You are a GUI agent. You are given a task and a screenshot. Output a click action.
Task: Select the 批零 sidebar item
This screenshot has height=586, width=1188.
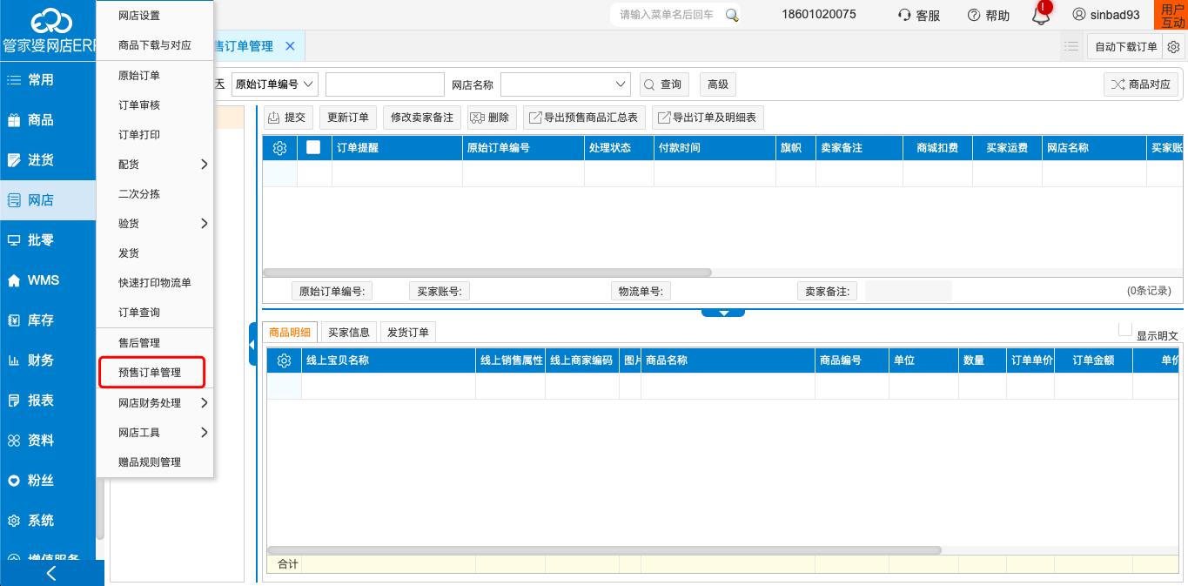[x=48, y=240]
